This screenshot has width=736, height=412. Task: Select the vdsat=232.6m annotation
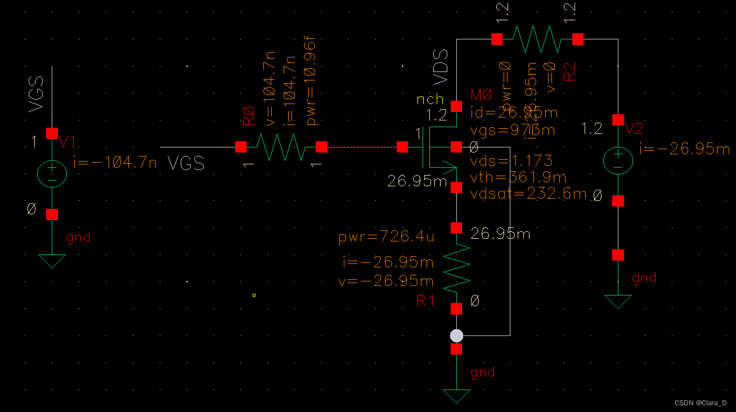click(x=528, y=194)
